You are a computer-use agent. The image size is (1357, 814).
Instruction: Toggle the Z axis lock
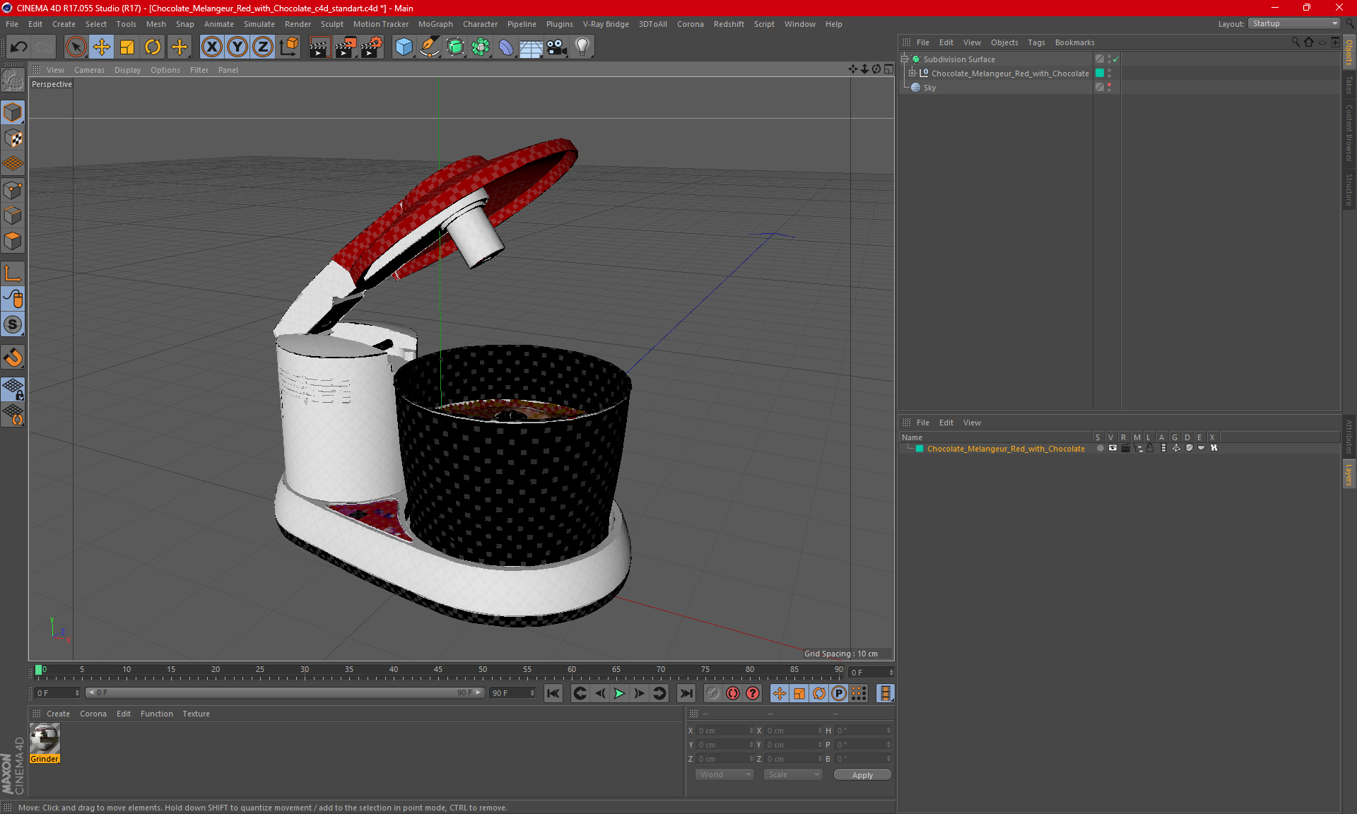point(263,47)
